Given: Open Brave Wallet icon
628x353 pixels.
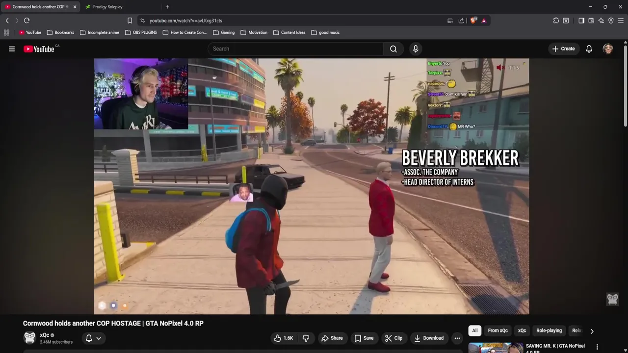Looking at the screenshot, I should click(591, 21).
